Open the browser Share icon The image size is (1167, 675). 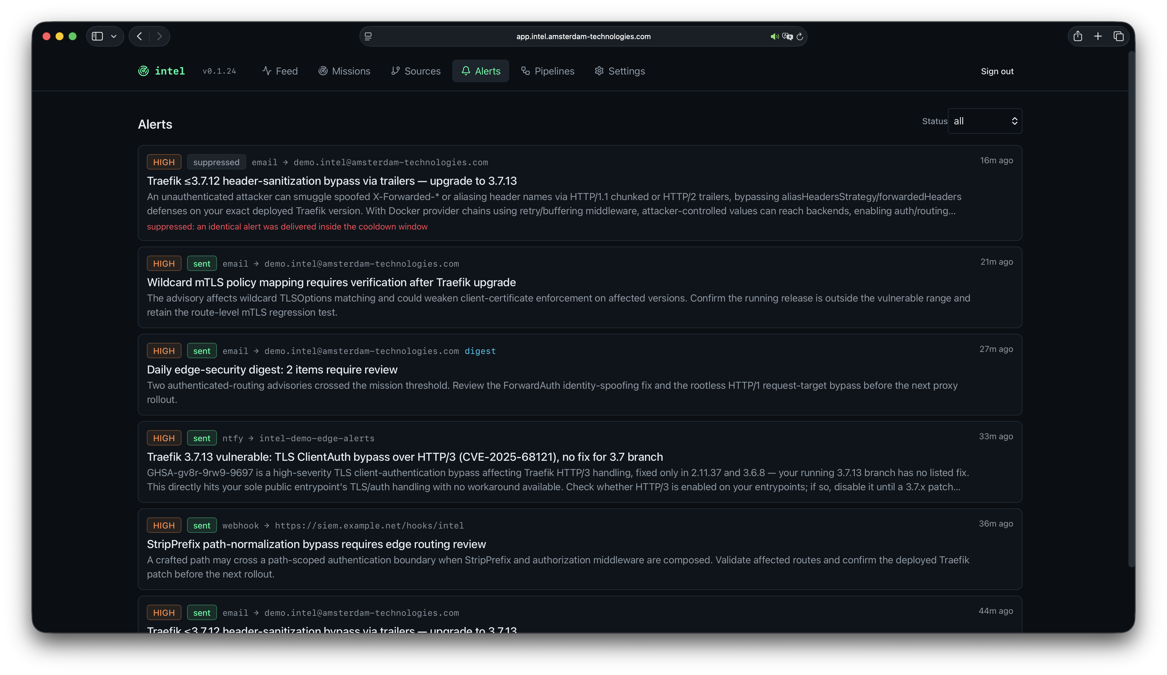1078,36
